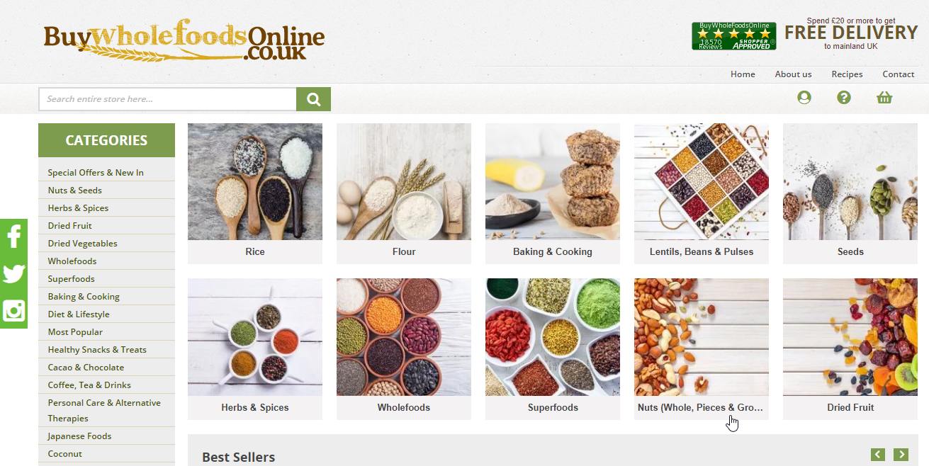The height and width of the screenshot is (466, 929).
Task: Open the user account icon
Action: coord(804,98)
